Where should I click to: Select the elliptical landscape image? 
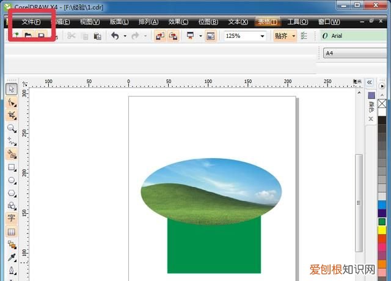point(211,191)
